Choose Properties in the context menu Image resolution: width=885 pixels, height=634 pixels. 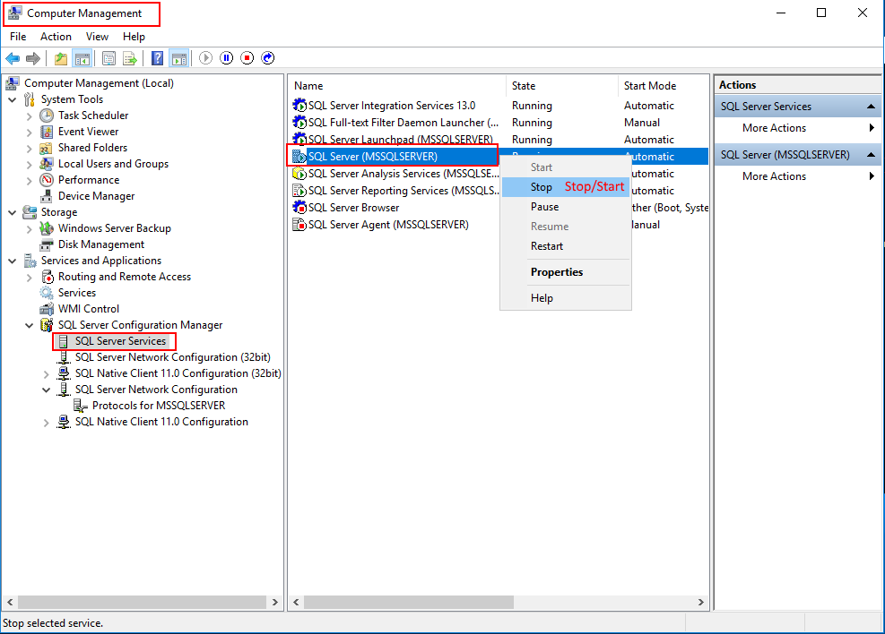566,272
